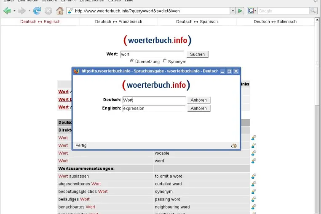Click the green Go arrow button
The image size is (321, 214).
[240, 11]
